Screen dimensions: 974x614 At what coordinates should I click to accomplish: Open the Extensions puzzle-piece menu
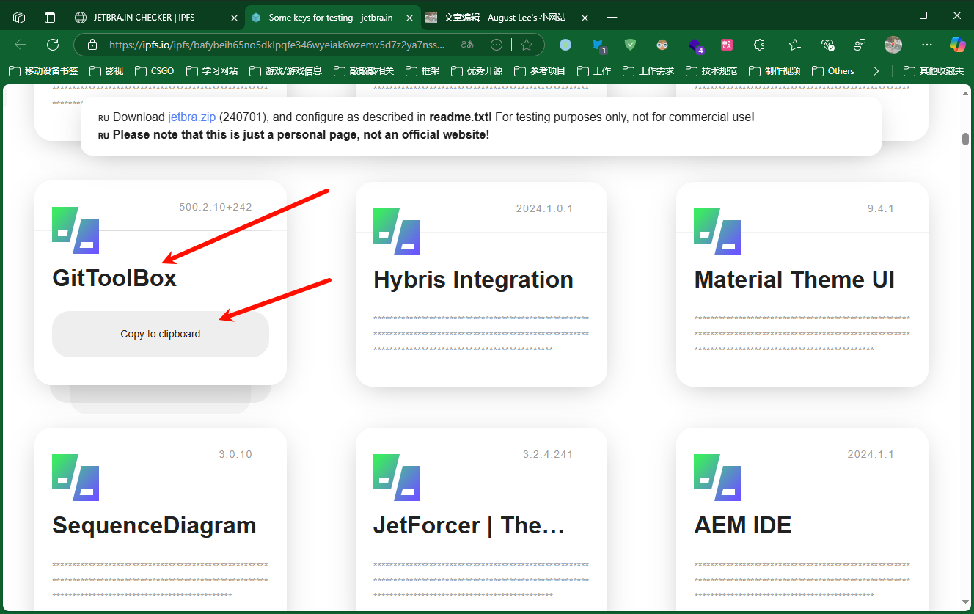[759, 45]
